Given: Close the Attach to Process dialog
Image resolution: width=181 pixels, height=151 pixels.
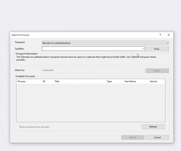Looking at the screenshot, I should (169, 35).
